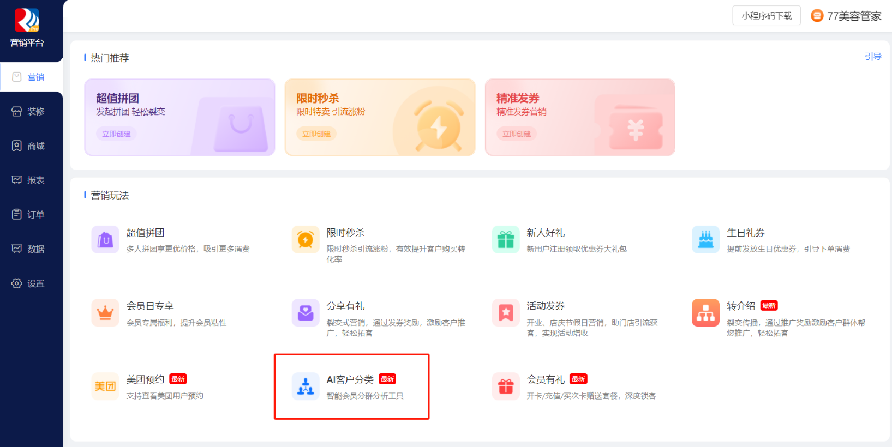Click the 小程序码下载 button

tap(766, 16)
